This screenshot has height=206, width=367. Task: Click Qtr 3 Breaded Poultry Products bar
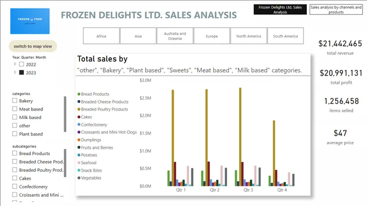(x=240, y=137)
